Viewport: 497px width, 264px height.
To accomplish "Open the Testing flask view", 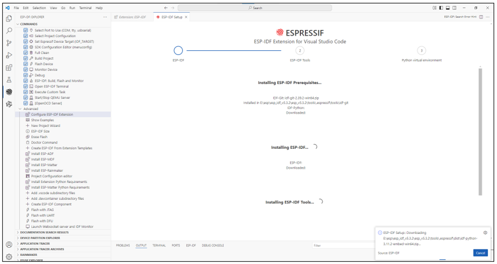I will click(9, 80).
